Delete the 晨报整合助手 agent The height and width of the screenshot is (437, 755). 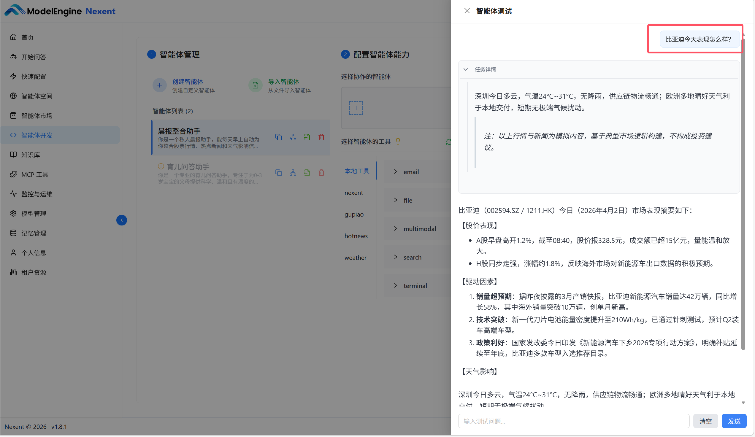321,137
